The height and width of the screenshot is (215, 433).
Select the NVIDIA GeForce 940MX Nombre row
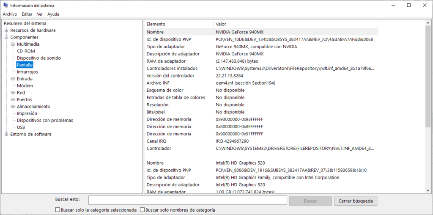click(x=261, y=32)
